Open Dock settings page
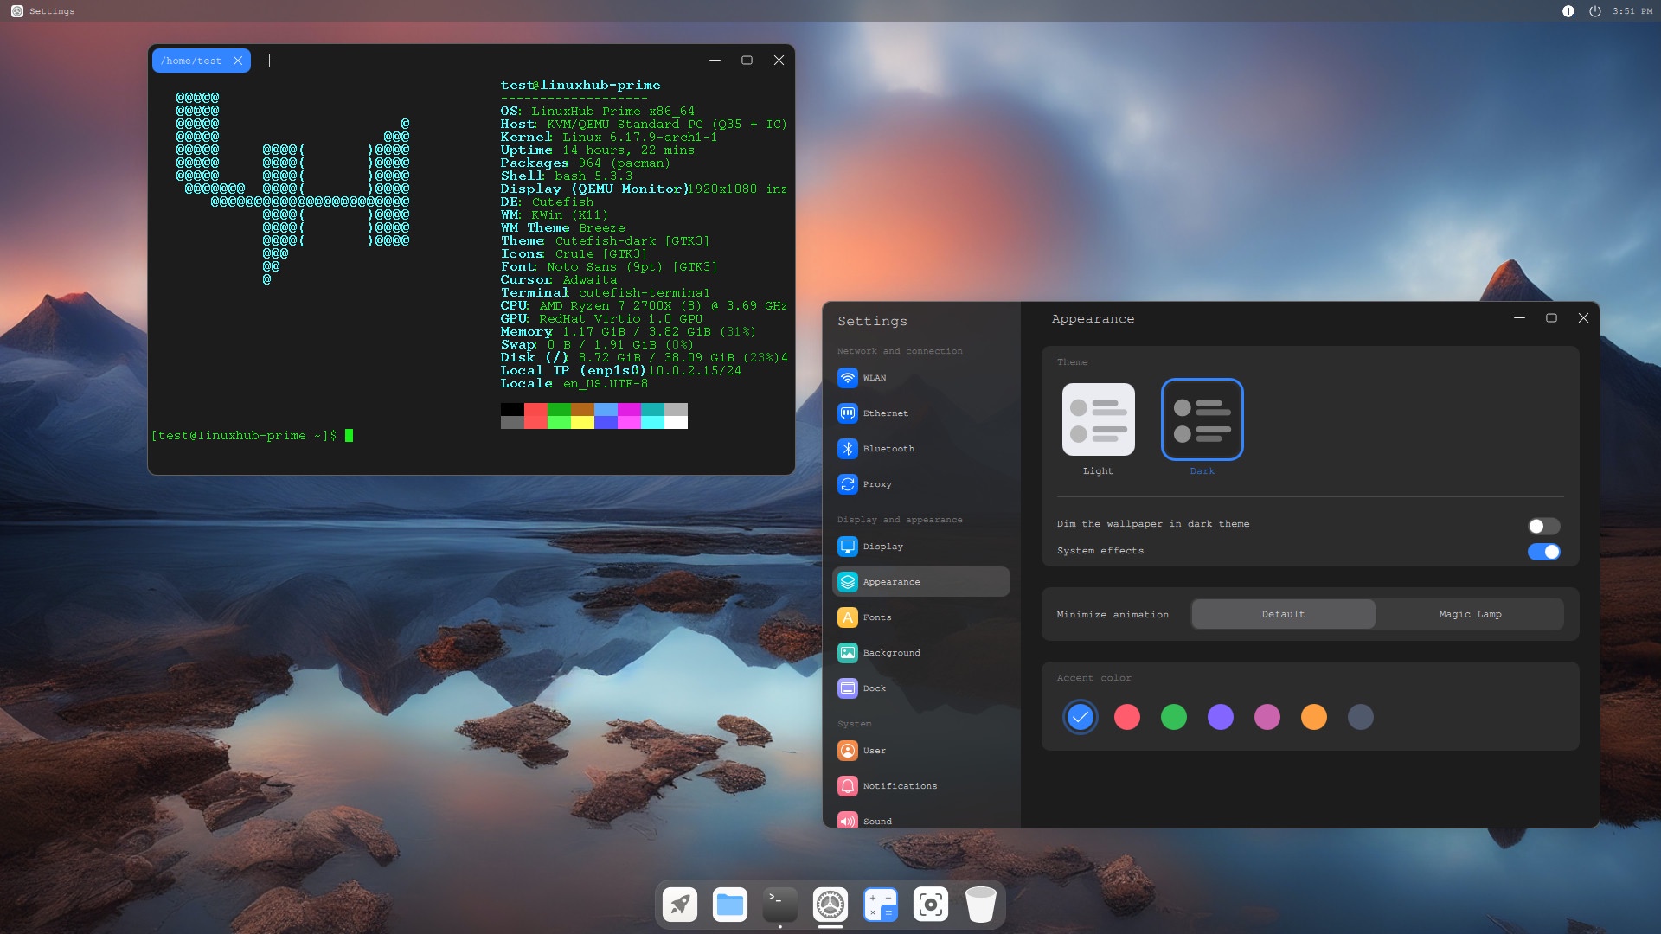Image resolution: width=1661 pixels, height=934 pixels. tap(874, 688)
